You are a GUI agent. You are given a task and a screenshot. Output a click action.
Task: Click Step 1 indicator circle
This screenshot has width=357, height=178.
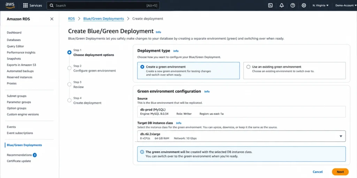point(69,52)
